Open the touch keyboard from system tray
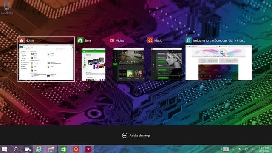The width and height of the screenshot is (272, 153). click(x=226, y=149)
